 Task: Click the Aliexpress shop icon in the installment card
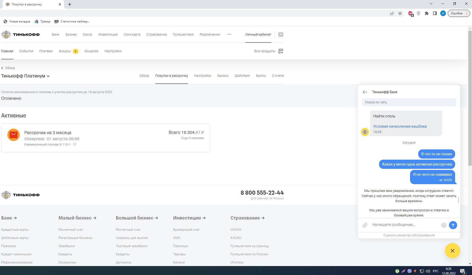click(x=14, y=135)
